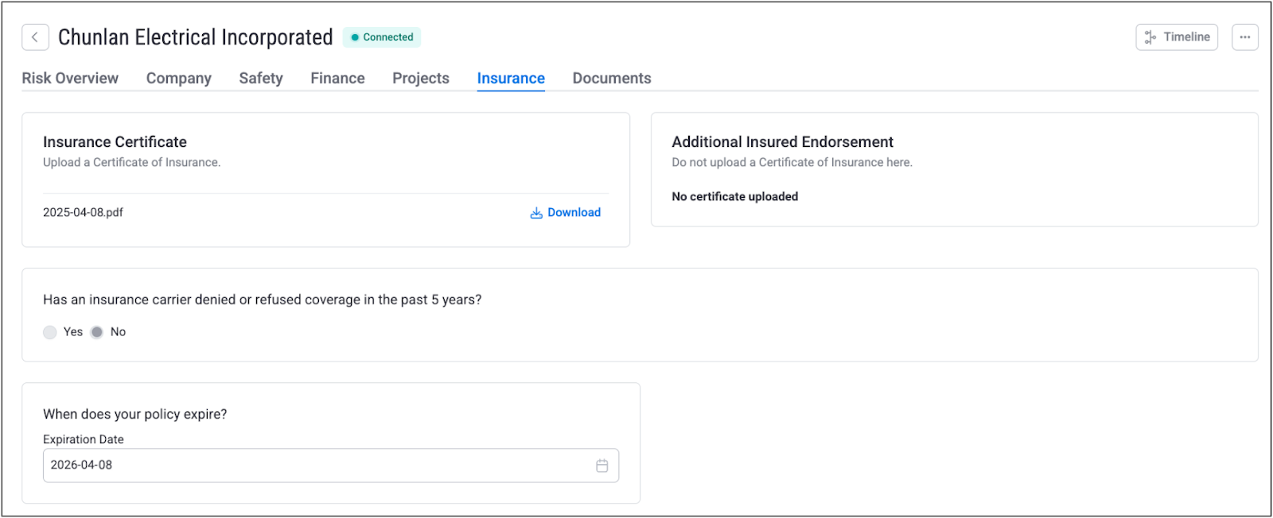Select No for denied coverage question

tap(97, 332)
